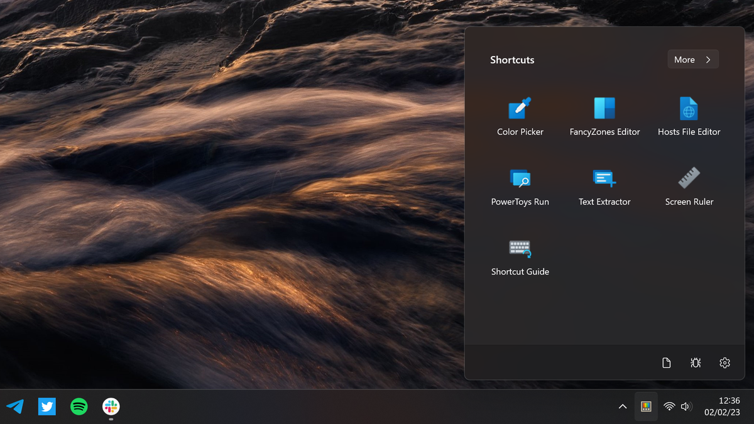Open Hosts File Editor
Image resolution: width=754 pixels, height=424 pixels.
coord(689,117)
